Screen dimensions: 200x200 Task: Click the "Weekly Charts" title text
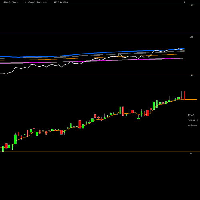(11, 2)
